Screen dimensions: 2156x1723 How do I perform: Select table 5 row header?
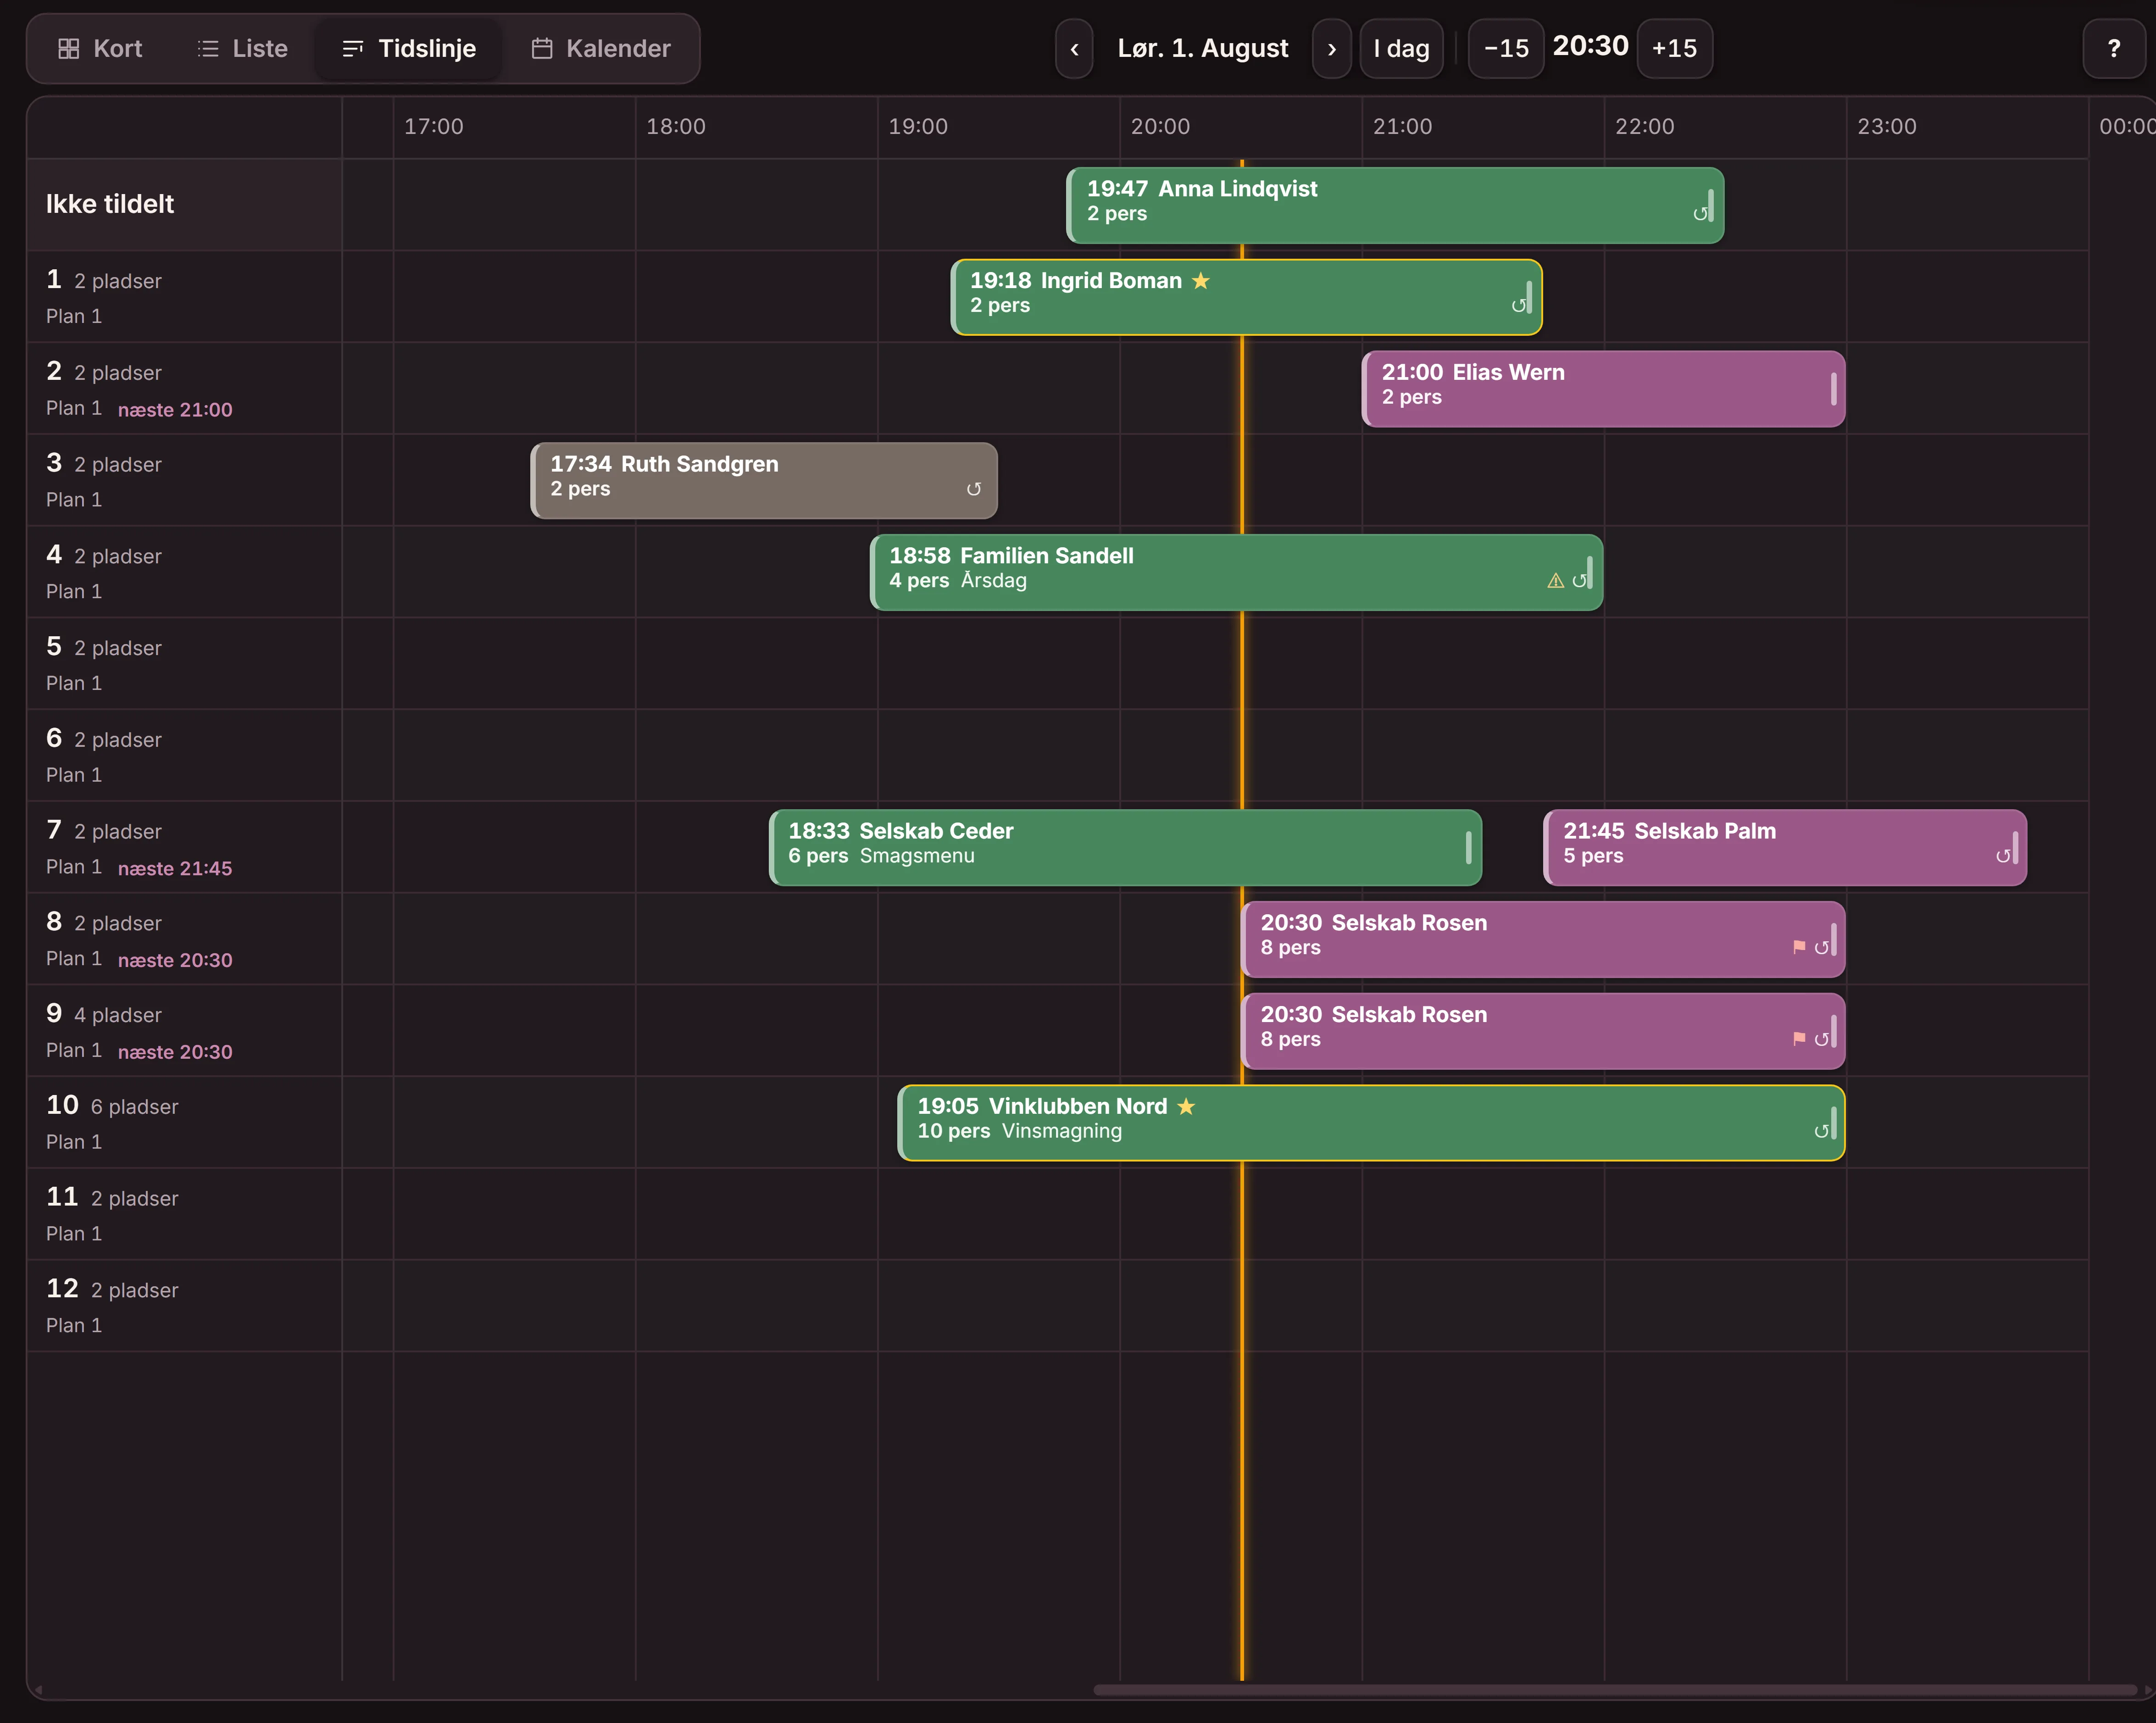point(184,663)
